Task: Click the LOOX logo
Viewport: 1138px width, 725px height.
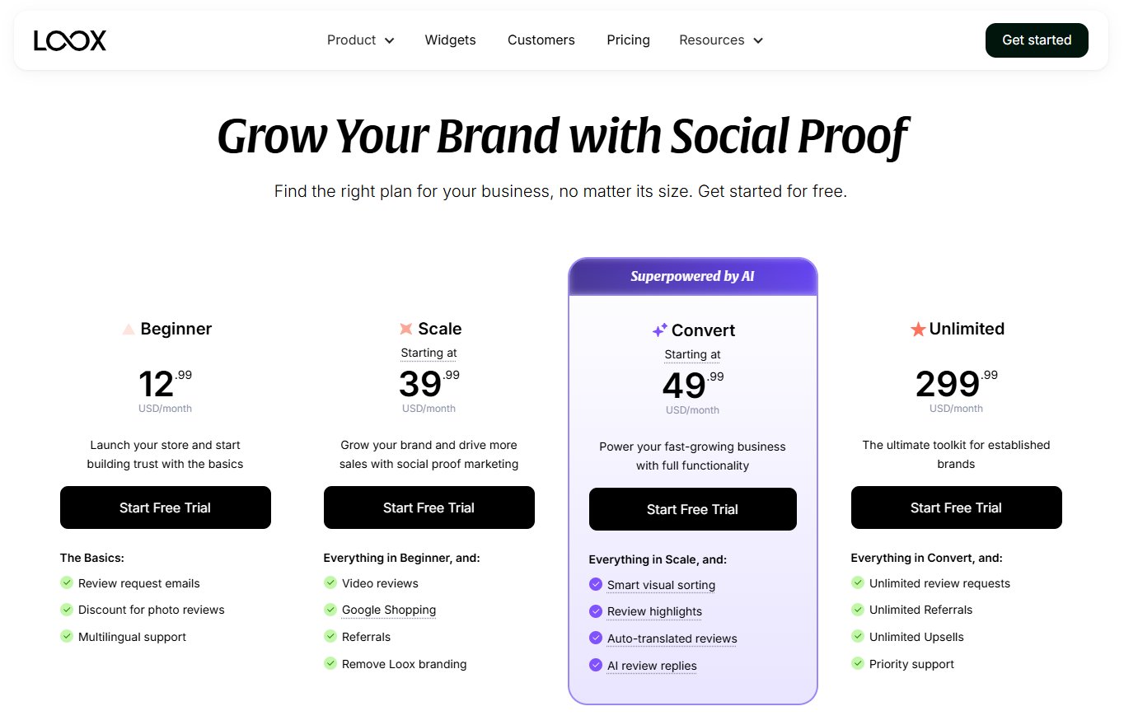Action: tap(69, 40)
